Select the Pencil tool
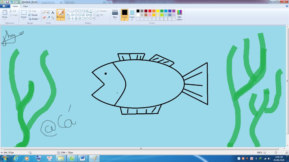 coord(44,12)
